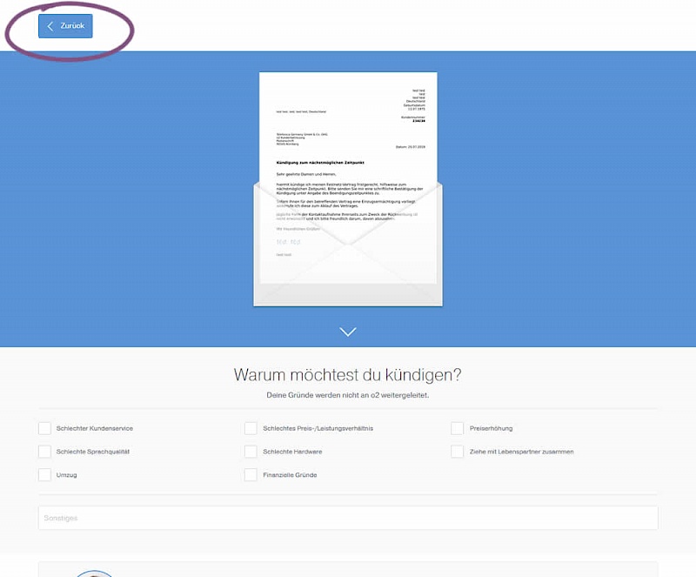Tick the Schlechte Sprachqualität checkbox

point(44,452)
